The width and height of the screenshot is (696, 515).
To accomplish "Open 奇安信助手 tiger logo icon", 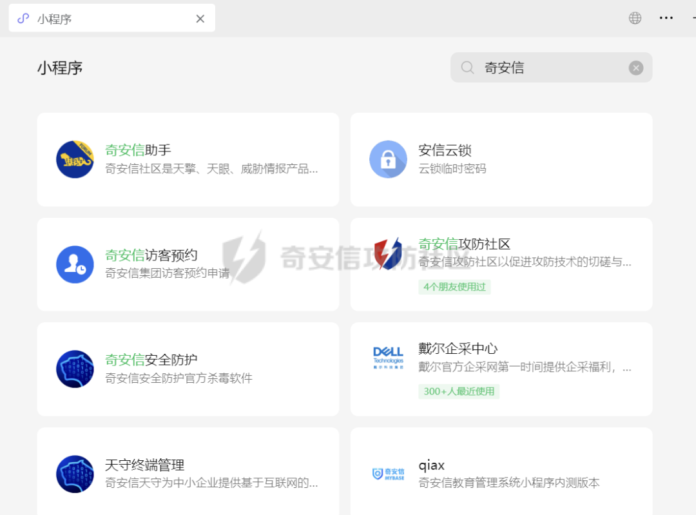I will pyautogui.click(x=75, y=159).
